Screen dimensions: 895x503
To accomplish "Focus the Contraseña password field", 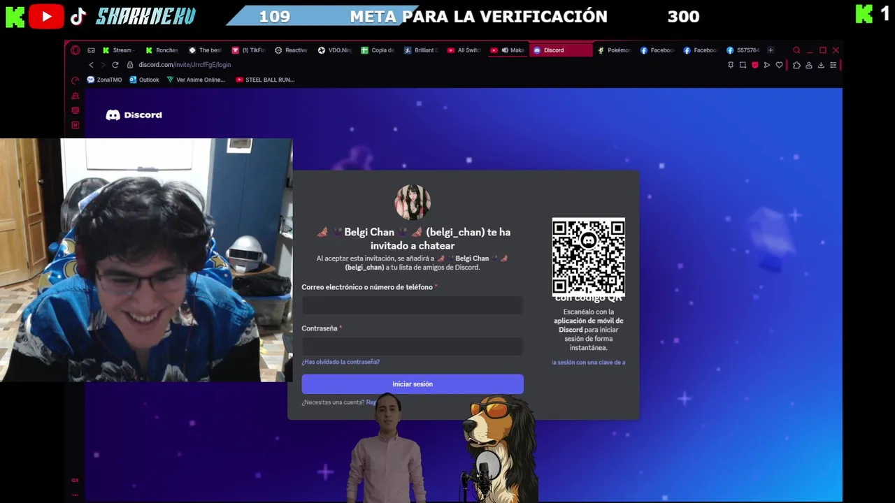I will click(412, 347).
